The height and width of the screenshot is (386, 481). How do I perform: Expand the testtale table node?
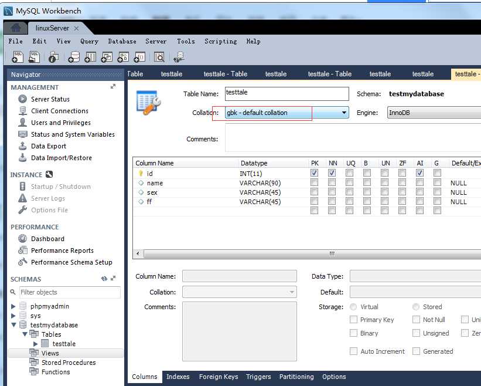point(36,344)
